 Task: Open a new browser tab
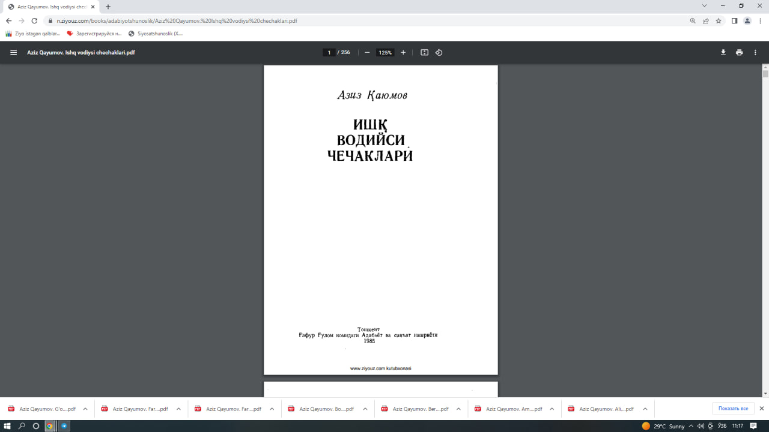pyautogui.click(x=108, y=7)
